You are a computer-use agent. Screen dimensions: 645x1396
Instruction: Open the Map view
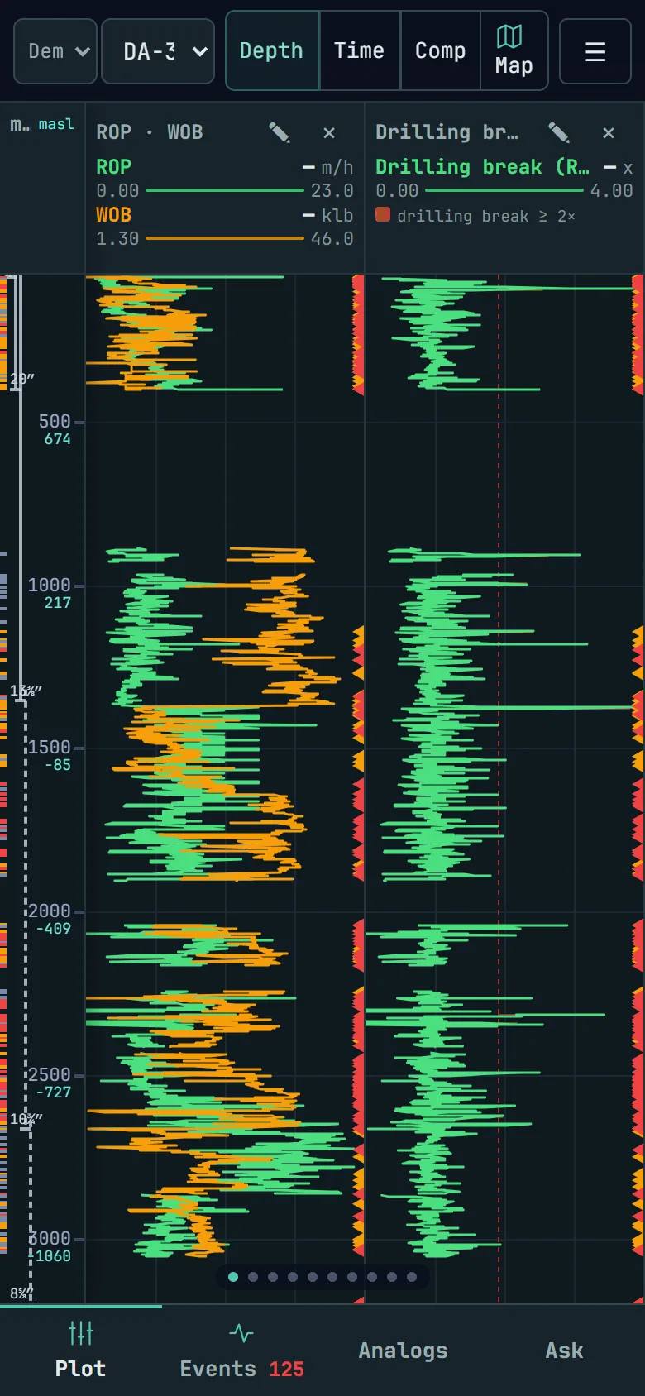tap(514, 50)
